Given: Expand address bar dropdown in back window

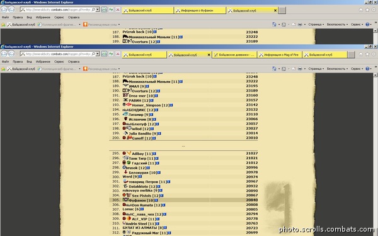Looking at the screenshot, I should [x=98, y=9].
